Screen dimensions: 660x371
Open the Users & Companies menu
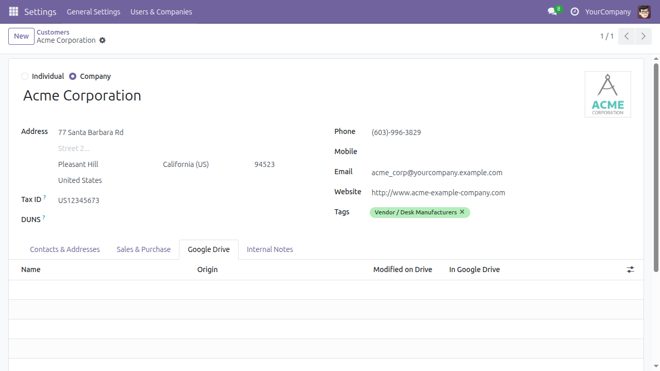pyautogui.click(x=161, y=11)
